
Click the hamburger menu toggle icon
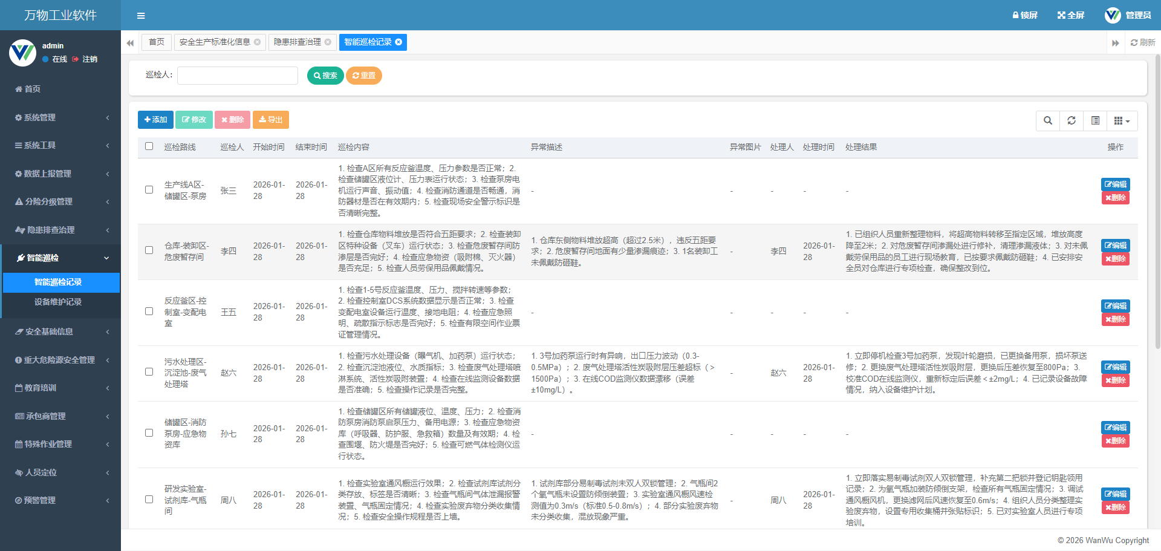point(141,16)
